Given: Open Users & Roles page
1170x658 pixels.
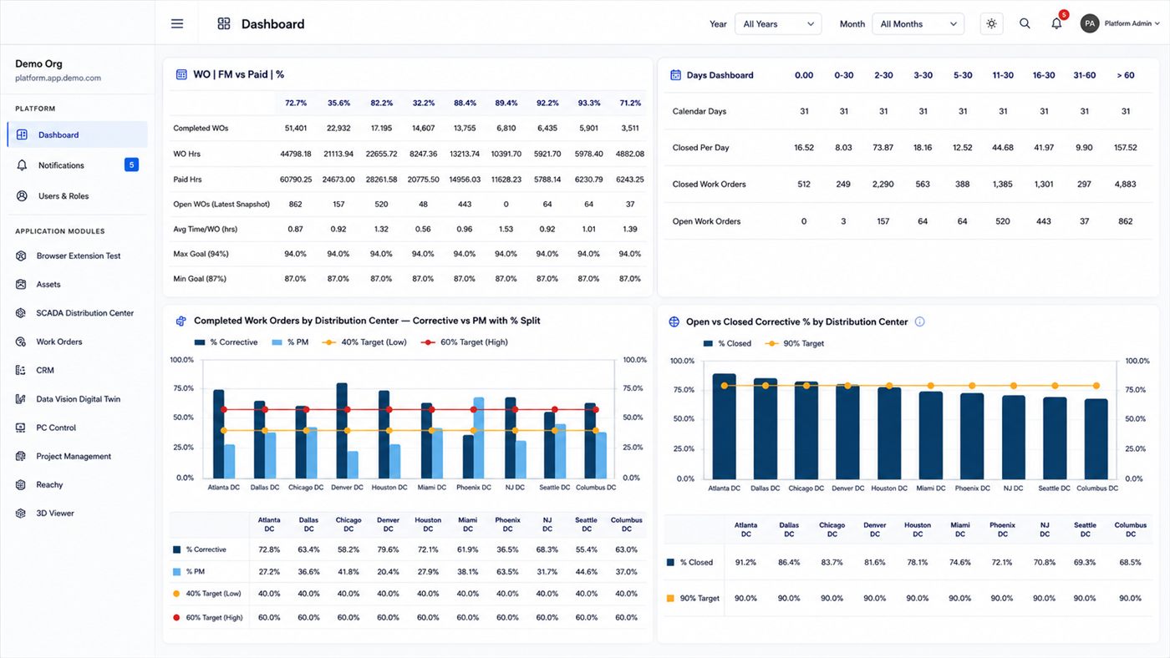Looking at the screenshot, I should pos(77,196).
